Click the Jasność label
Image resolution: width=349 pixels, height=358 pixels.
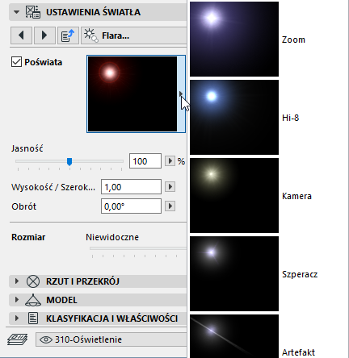click(x=27, y=148)
